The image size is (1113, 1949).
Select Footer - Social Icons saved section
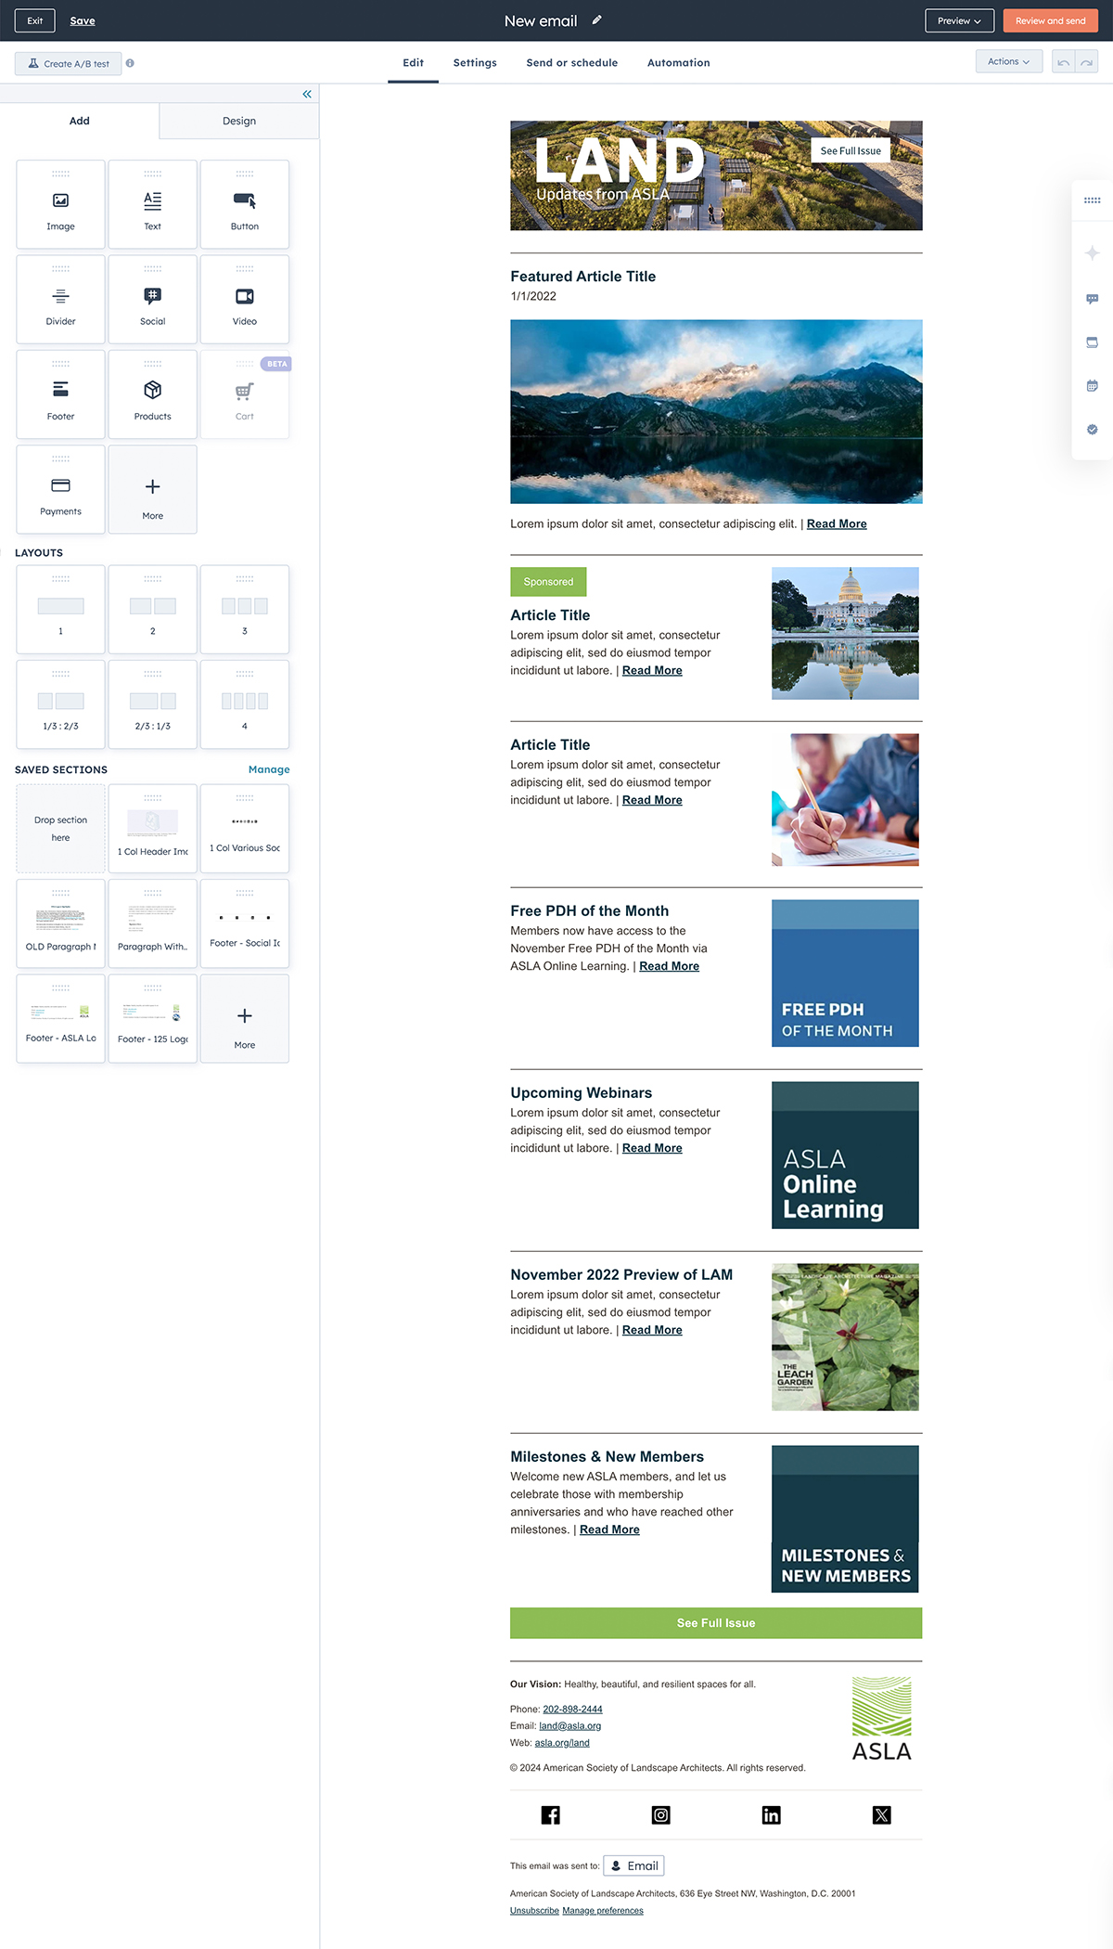[245, 923]
